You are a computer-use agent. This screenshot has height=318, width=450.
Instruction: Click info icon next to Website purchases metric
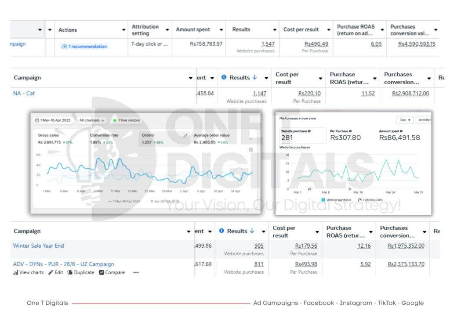309,131
